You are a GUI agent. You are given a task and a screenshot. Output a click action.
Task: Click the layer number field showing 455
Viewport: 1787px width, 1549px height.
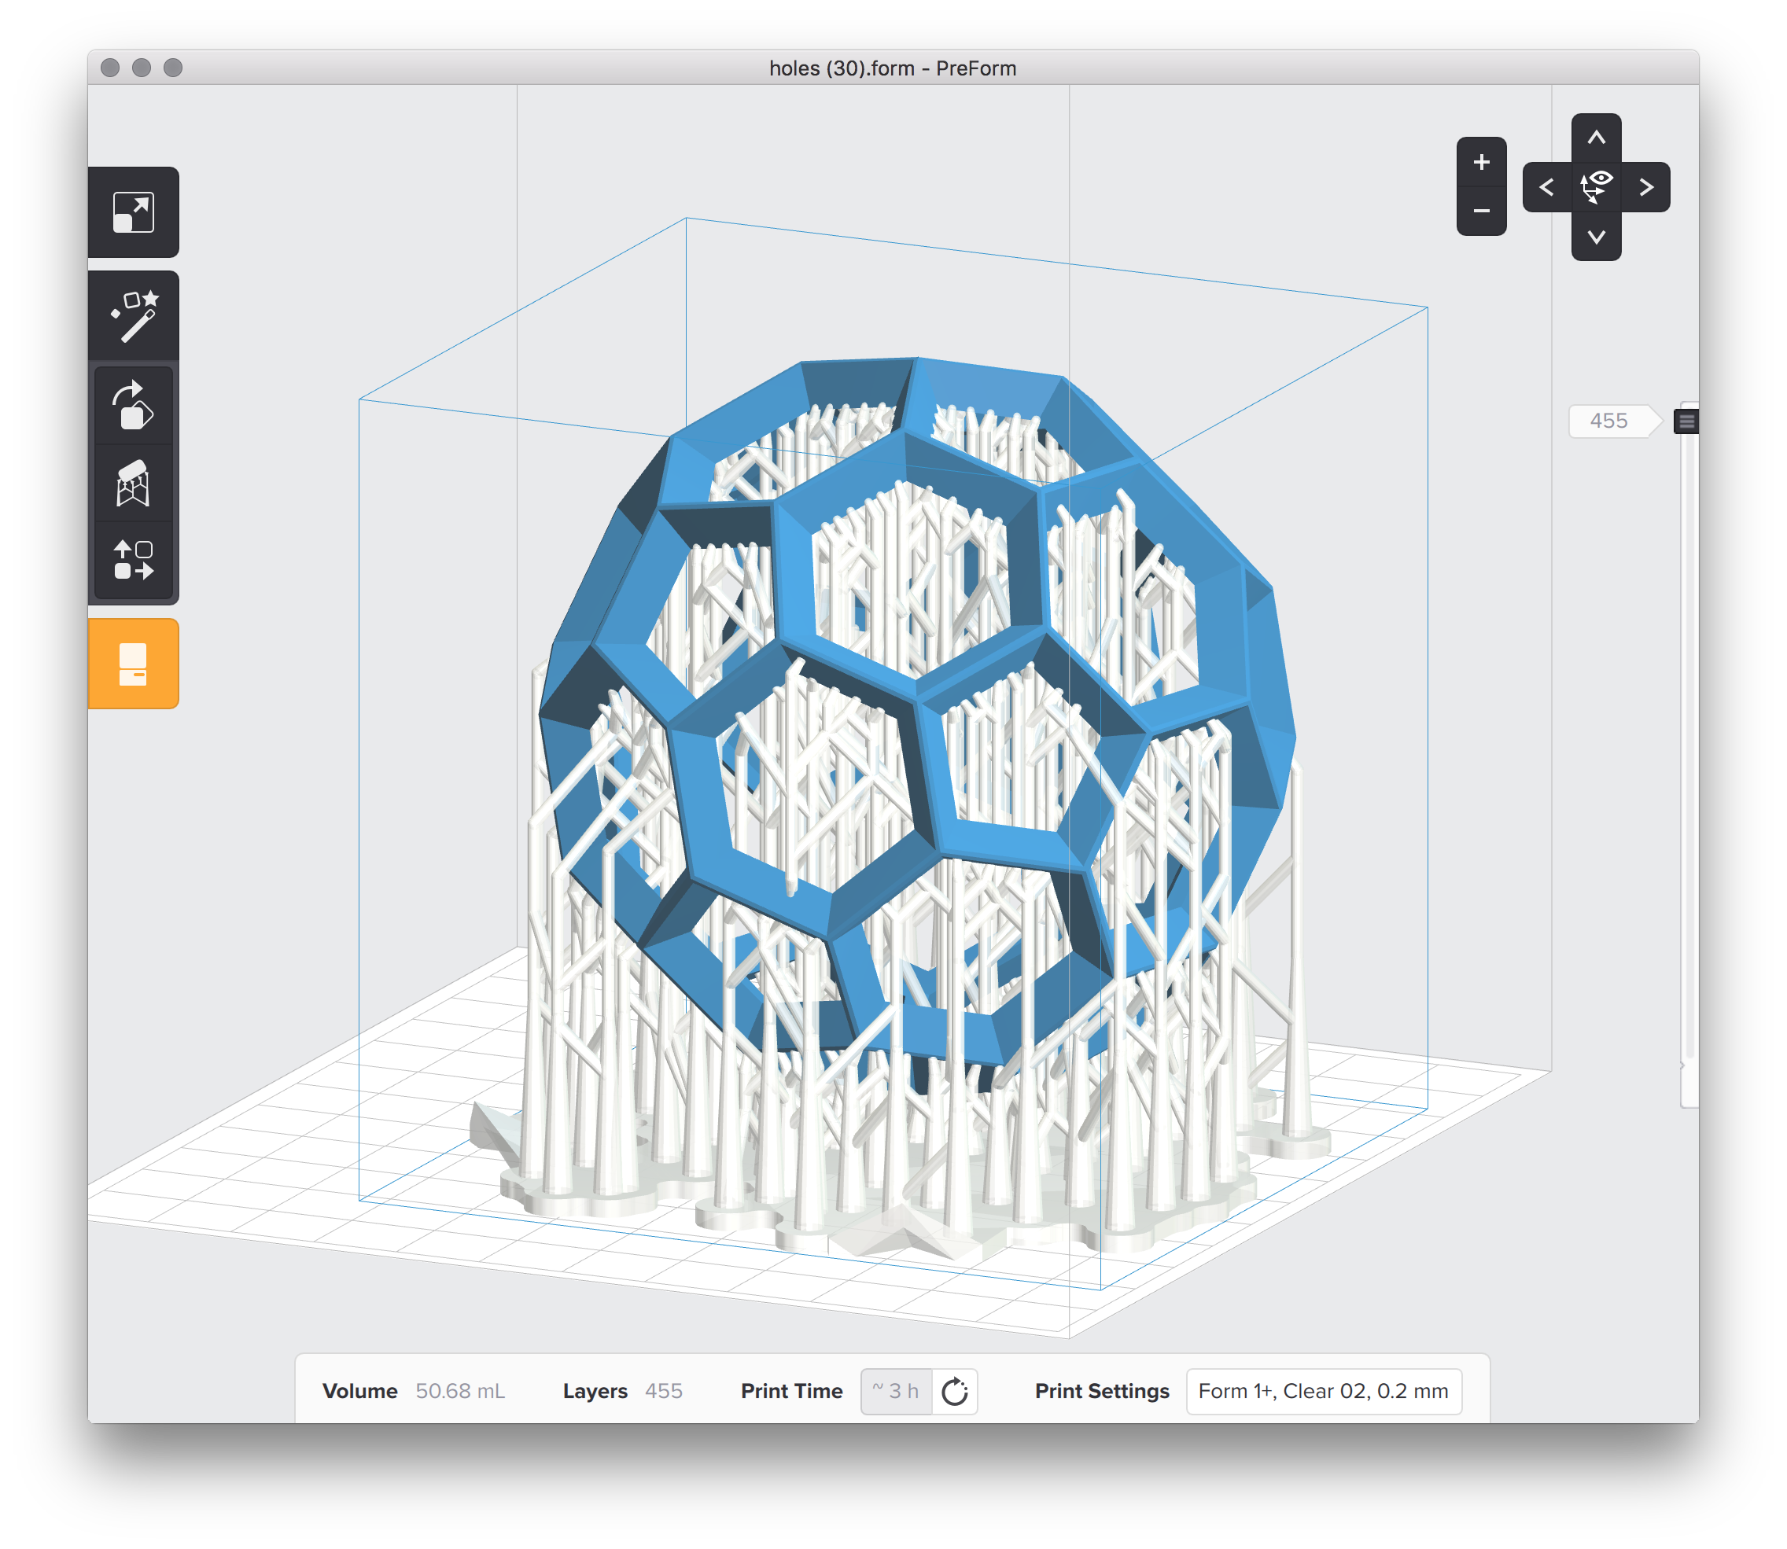coord(1611,421)
